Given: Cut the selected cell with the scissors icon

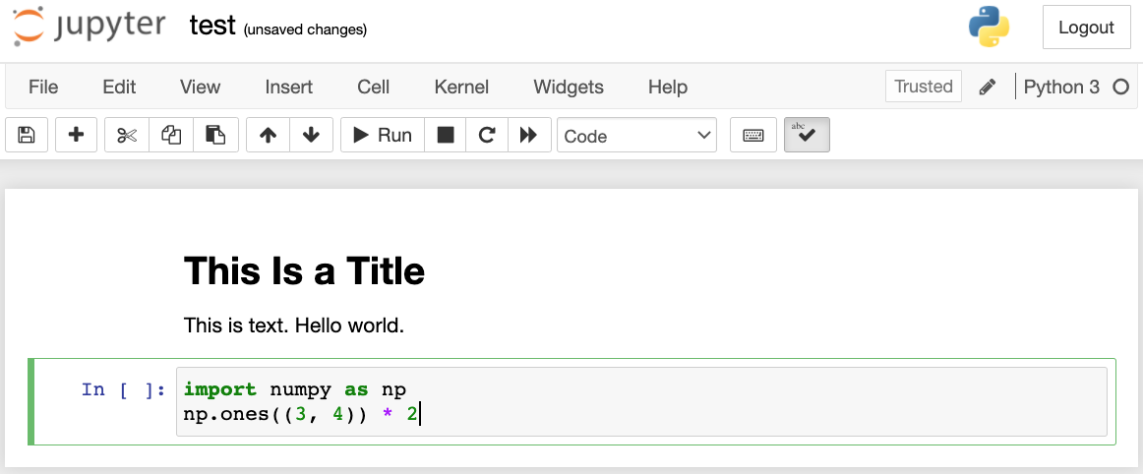Looking at the screenshot, I should (127, 136).
